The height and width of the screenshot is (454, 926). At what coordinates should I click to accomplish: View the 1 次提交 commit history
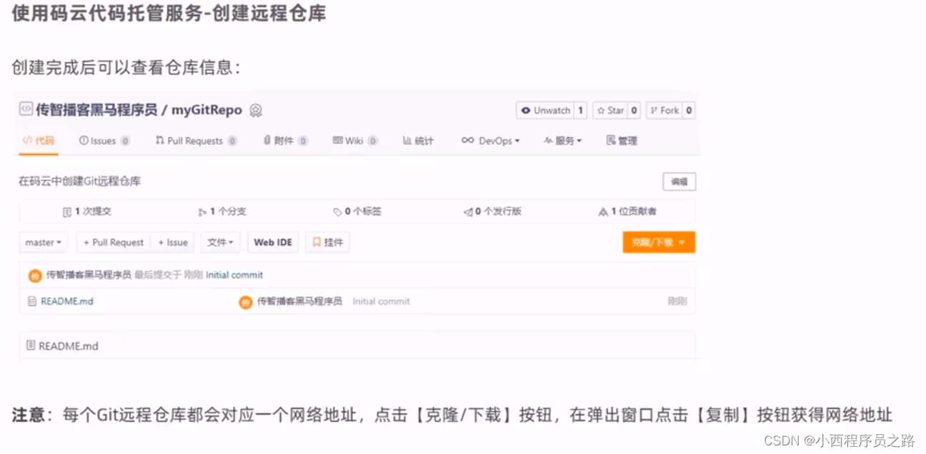pyautogui.click(x=87, y=212)
